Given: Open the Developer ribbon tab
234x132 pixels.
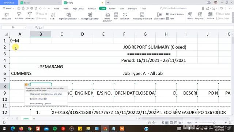Looking at the screenshot, I should (x=133, y=8).
